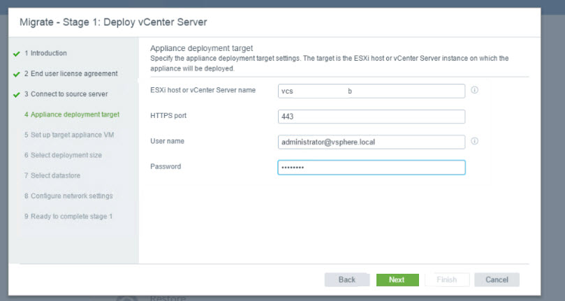Click info icon next to User name field

(474, 141)
